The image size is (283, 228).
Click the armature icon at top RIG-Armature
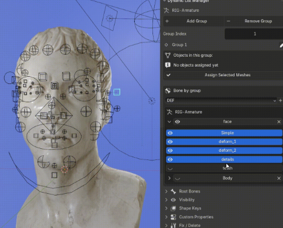167,11
